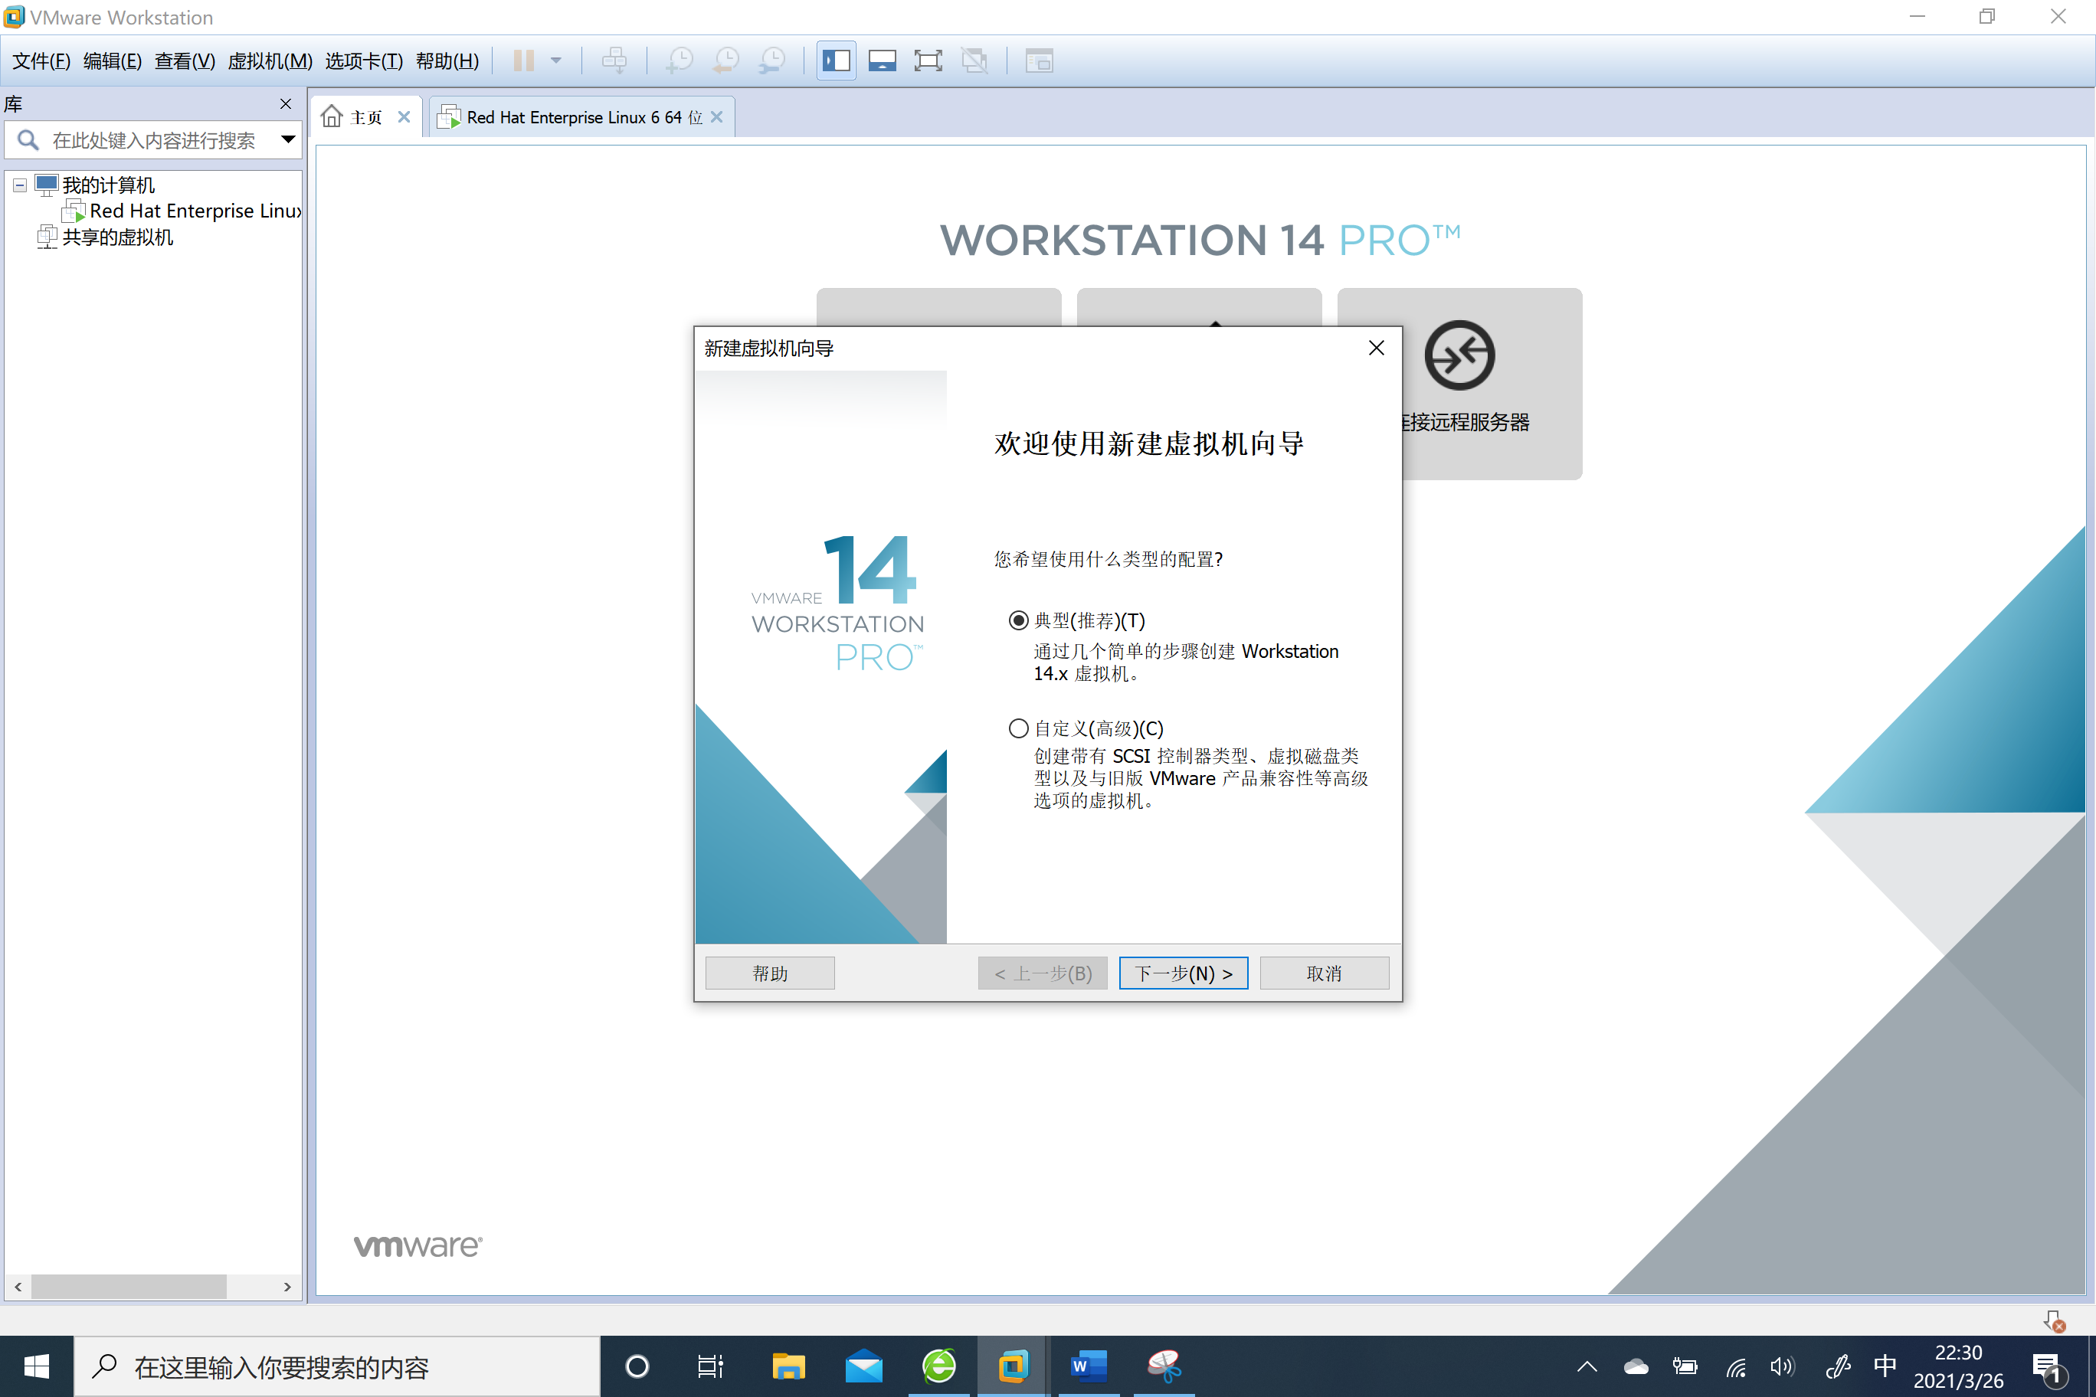Open the snapshot manager icon
This screenshot has width=2096, height=1397.
coord(771,61)
